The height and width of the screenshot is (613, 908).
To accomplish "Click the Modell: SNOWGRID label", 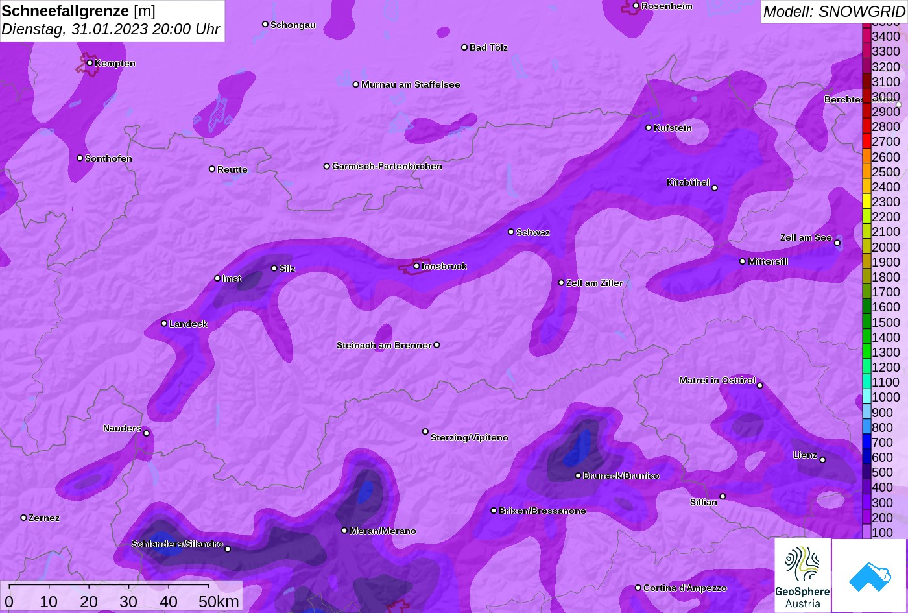I will coord(833,11).
